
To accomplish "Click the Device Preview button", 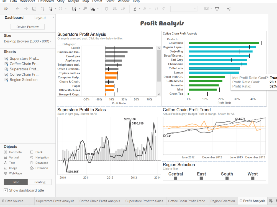I will (x=27, y=27).
